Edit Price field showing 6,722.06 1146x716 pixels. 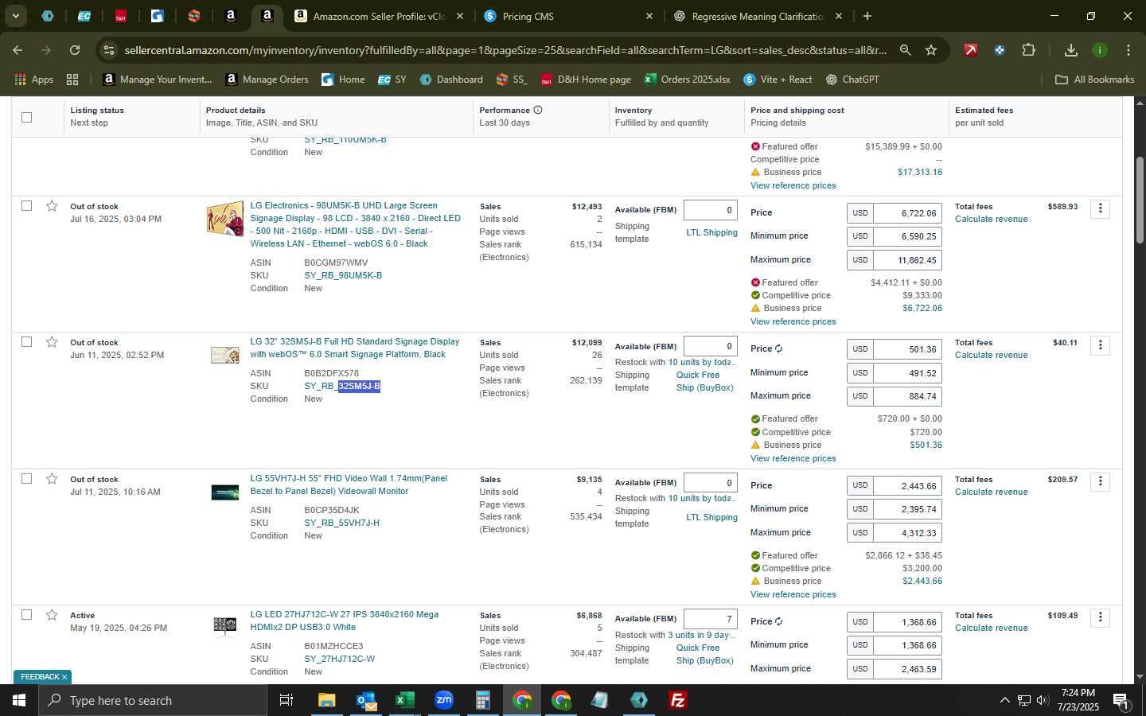pyautogui.click(x=907, y=213)
